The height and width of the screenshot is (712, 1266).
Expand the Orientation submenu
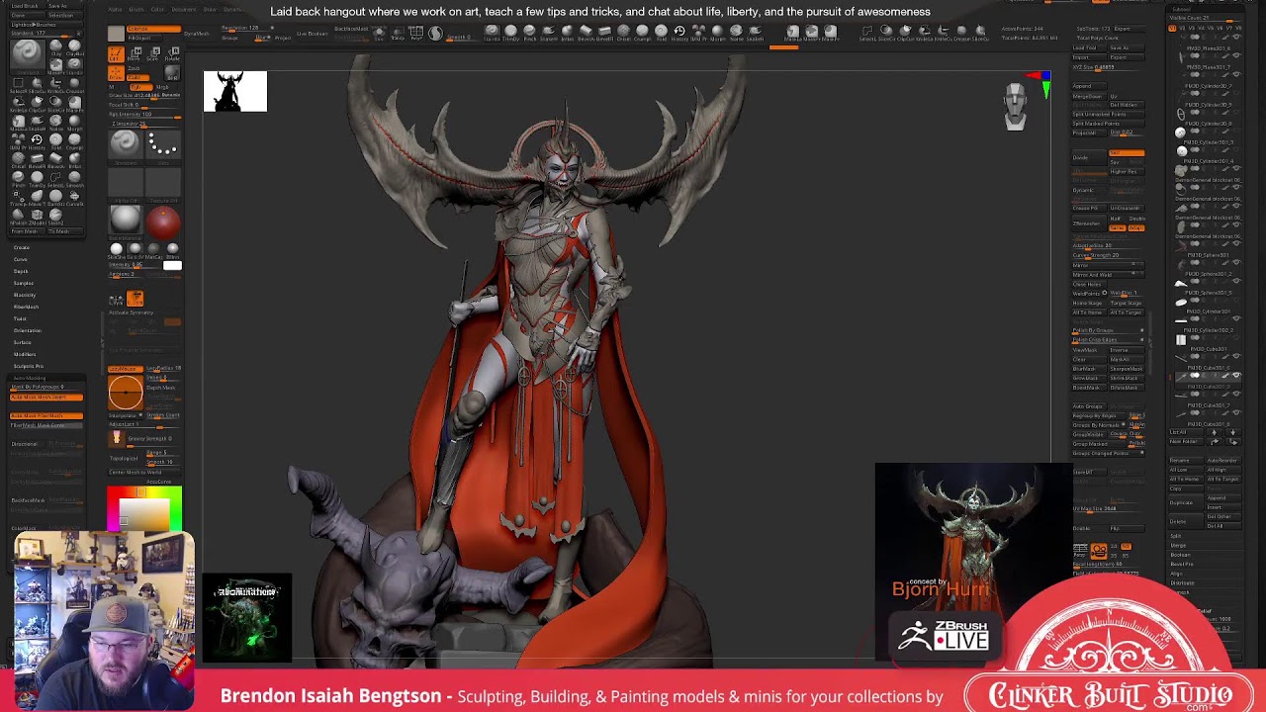(x=28, y=330)
